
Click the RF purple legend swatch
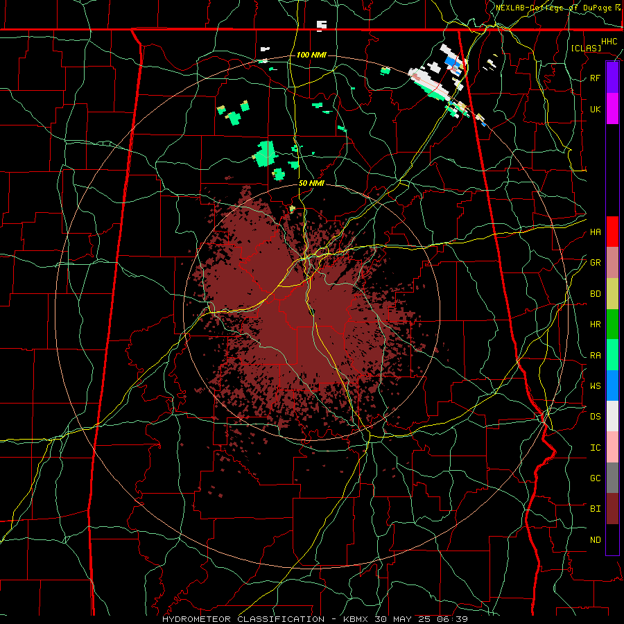612,78
